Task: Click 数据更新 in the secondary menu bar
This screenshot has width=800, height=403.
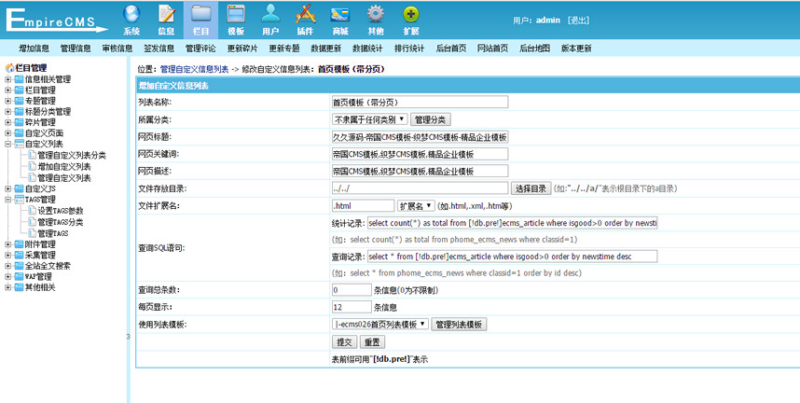Action: click(325, 49)
